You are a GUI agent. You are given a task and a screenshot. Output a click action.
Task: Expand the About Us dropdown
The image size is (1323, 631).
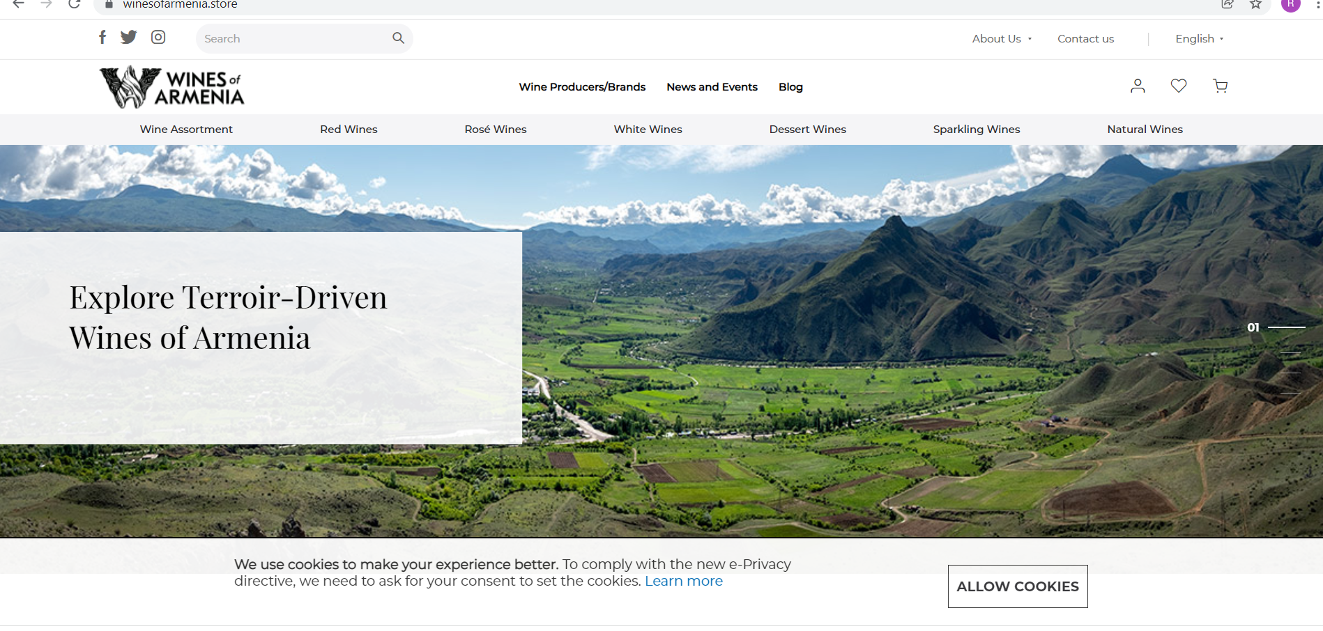(x=1002, y=39)
